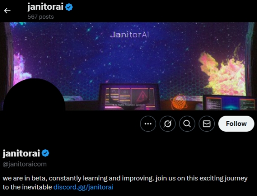The height and width of the screenshot is (196, 257).
Task: View the starry space banner image
Action: tap(129, 66)
